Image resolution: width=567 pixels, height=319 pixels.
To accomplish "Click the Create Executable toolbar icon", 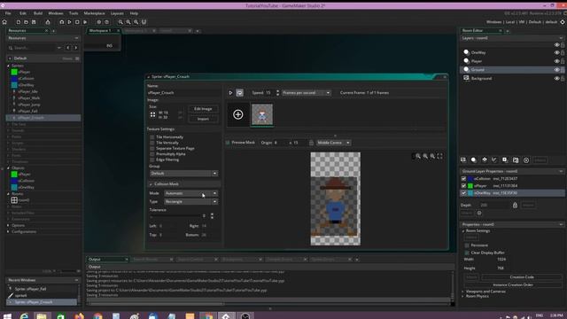I will click(48, 22).
